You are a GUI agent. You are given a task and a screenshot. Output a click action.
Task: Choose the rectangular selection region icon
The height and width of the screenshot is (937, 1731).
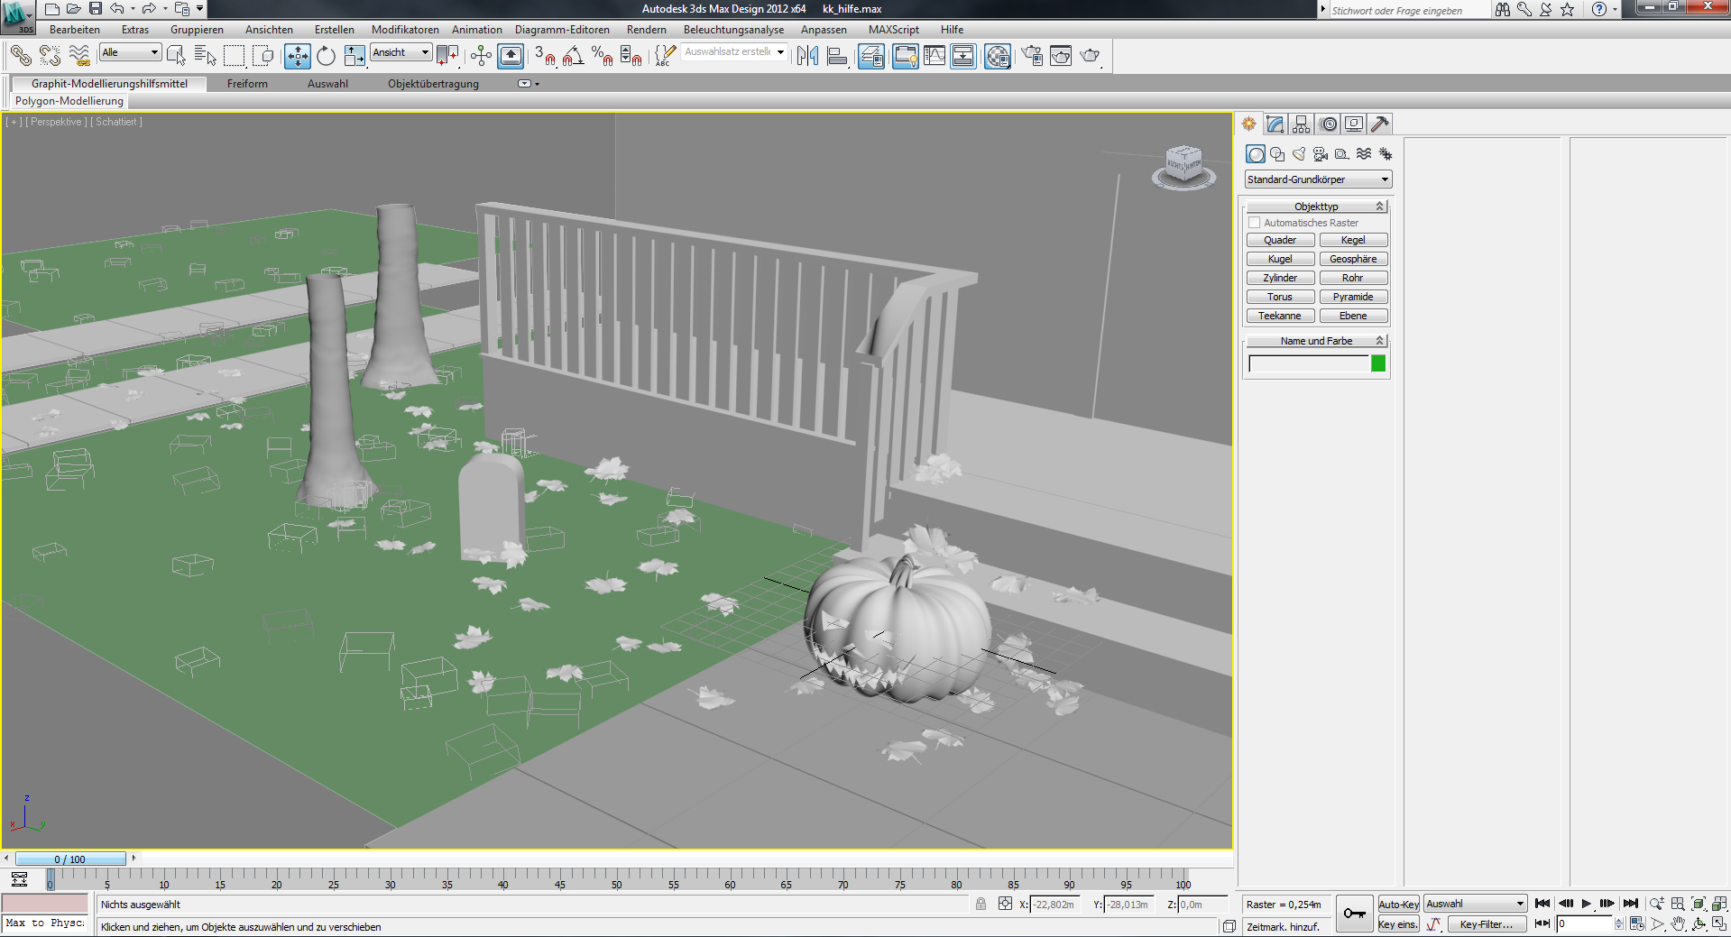235,56
